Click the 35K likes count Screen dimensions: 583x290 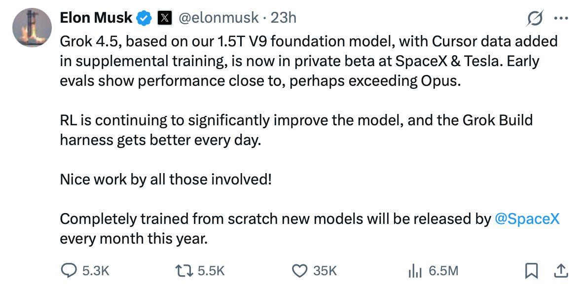(325, 271)
